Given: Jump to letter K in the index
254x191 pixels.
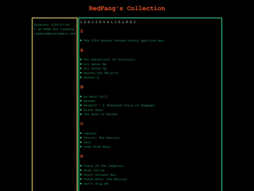Looking at the screenshot, I should point(119,22).
